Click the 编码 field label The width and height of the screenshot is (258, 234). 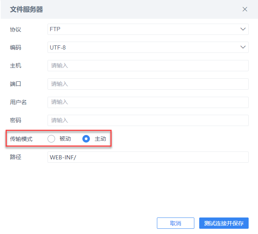coord(15,47)
